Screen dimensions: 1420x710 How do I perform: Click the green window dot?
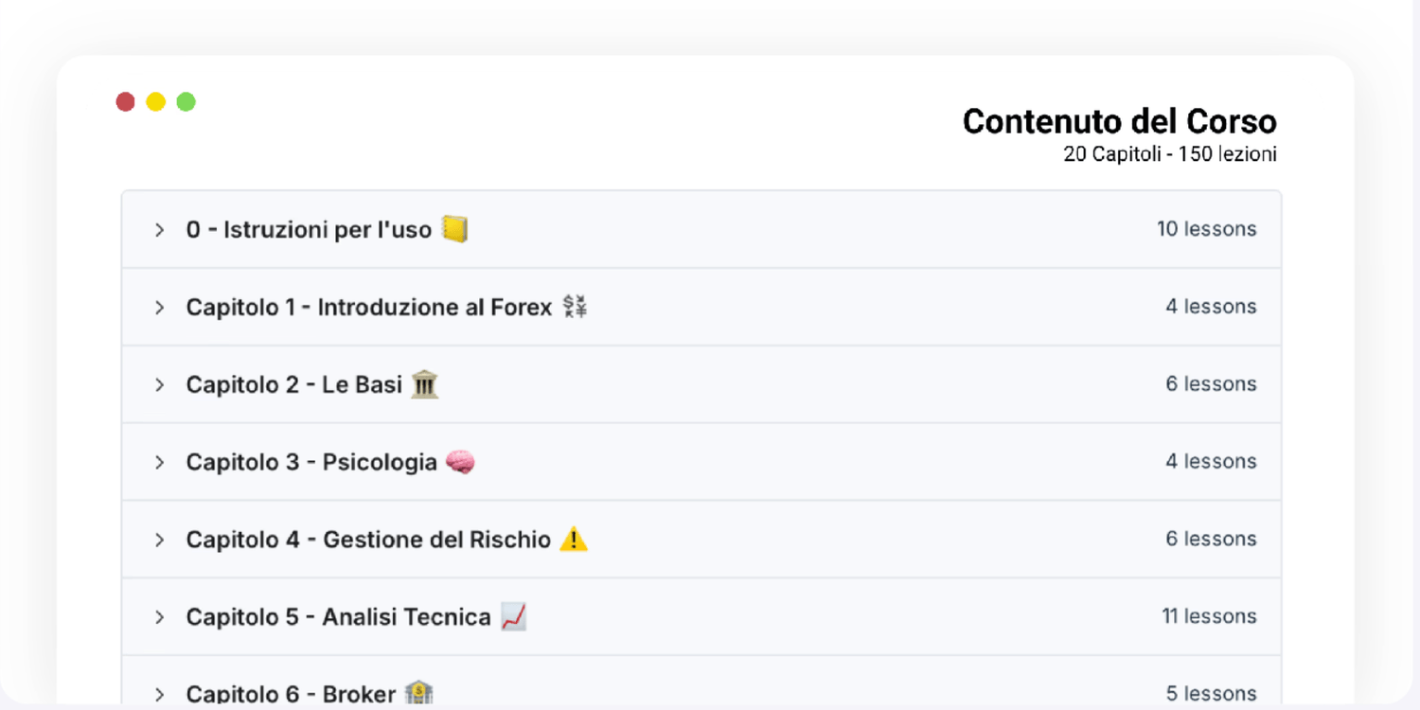point(186,101)
